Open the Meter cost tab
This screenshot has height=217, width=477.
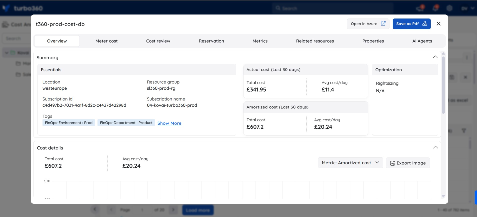click(x=106, y=41)
